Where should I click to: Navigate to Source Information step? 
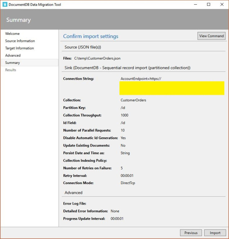tap(20, 41)
